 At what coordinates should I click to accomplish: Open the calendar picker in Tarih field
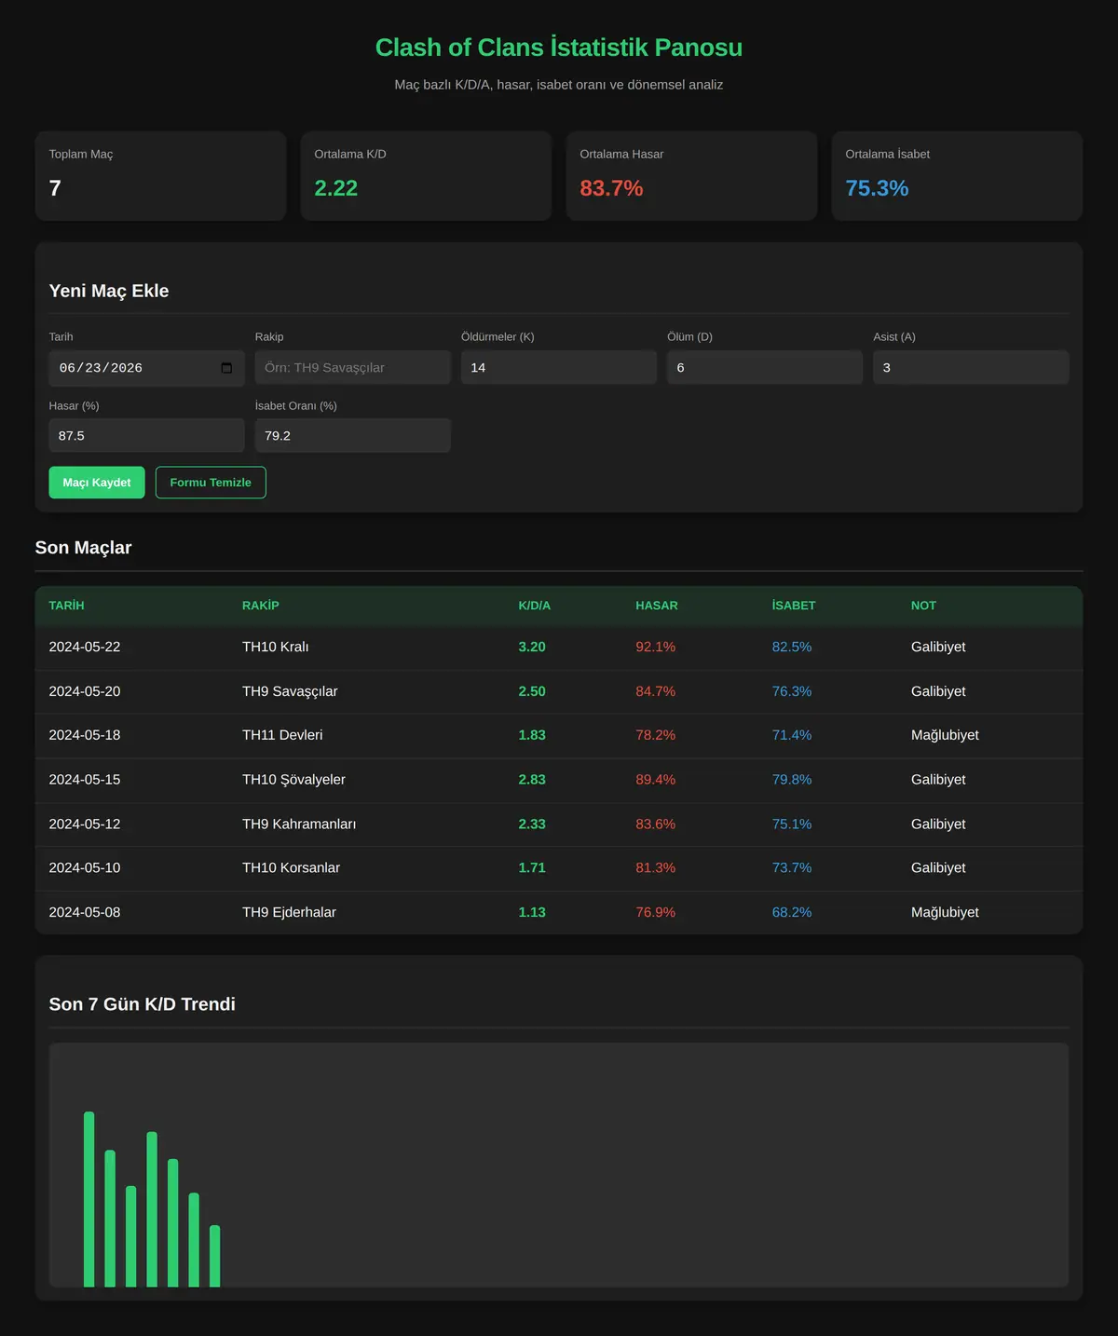[226, 368]
